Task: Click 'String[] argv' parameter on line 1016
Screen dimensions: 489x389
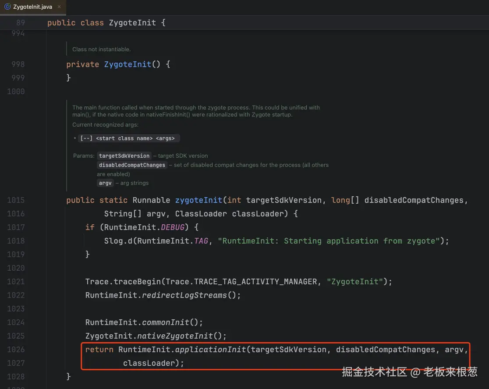Action: click(135, 214)
